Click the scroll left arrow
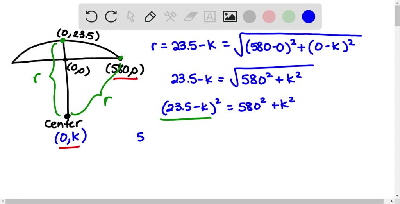The height and width of the screenshot is (204, 400). point(2,201)
